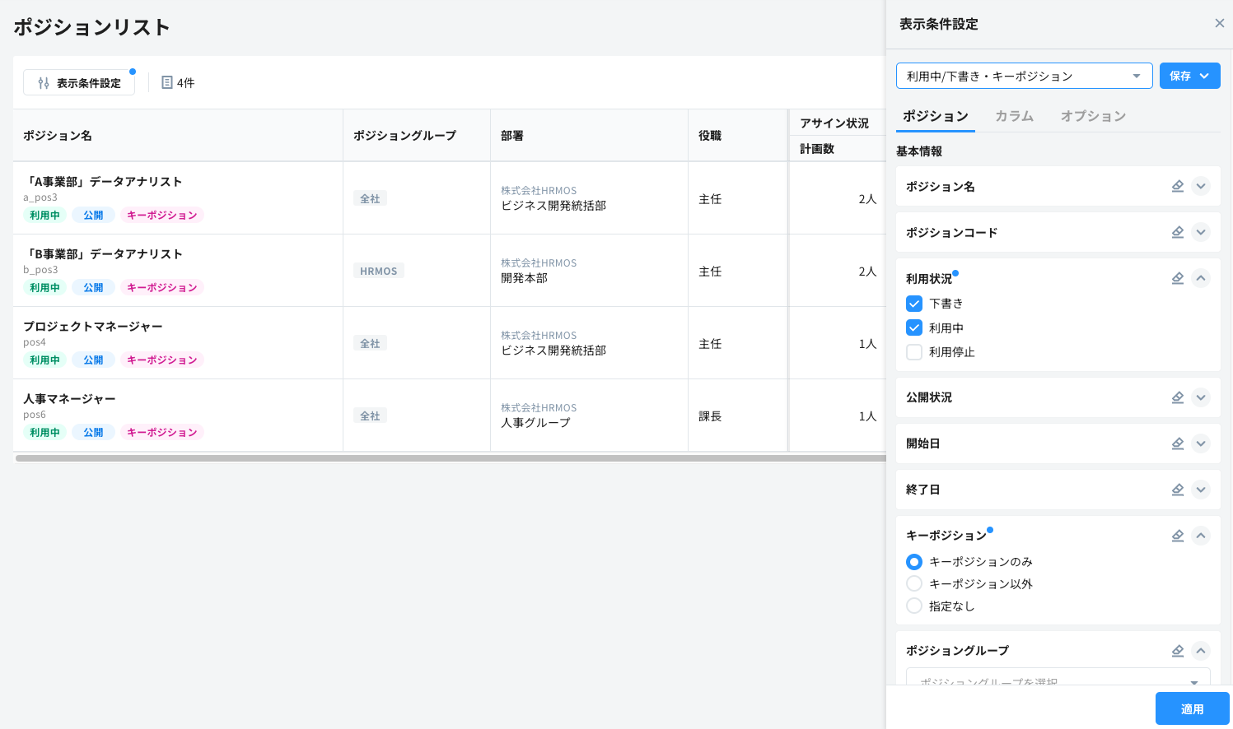Switch to the カラム tab
Viewport: 1233px width, 729px height.
[x=1014, y=116]
